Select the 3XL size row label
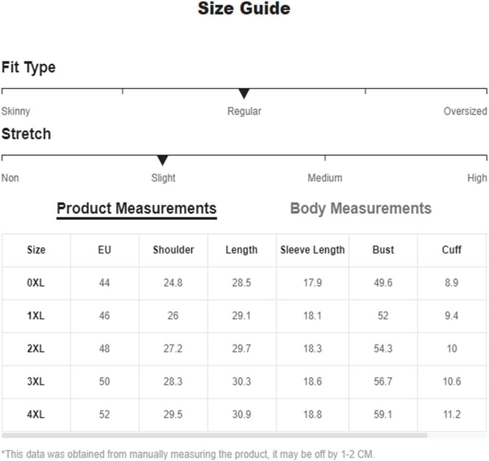This screenshot has width=489, height=461. click(36, 381)
